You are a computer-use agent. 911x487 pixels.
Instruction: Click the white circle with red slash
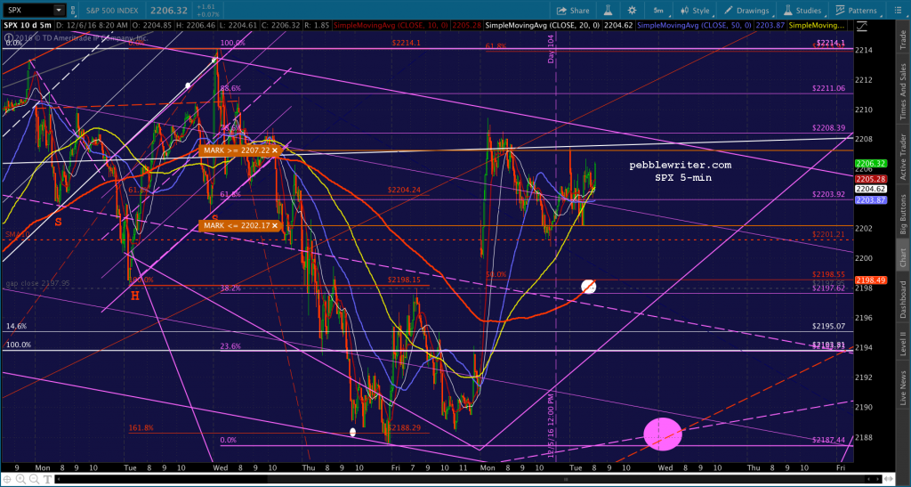(x=589, y=286)
